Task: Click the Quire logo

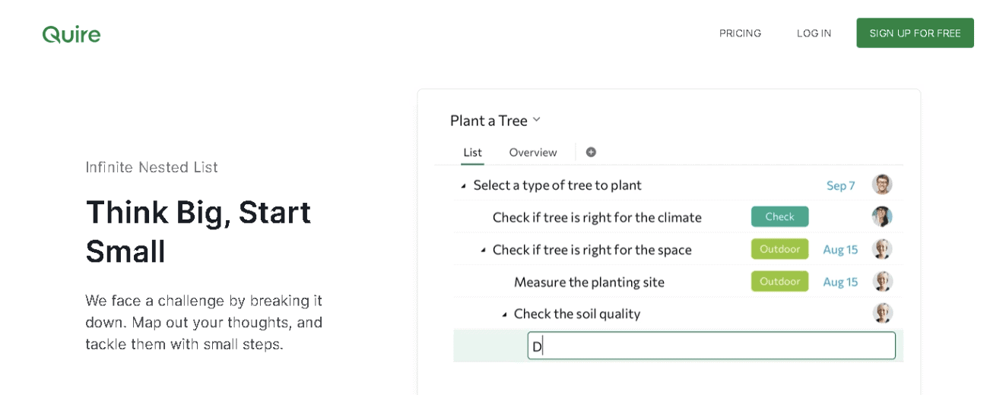Action: pos(71,34)
